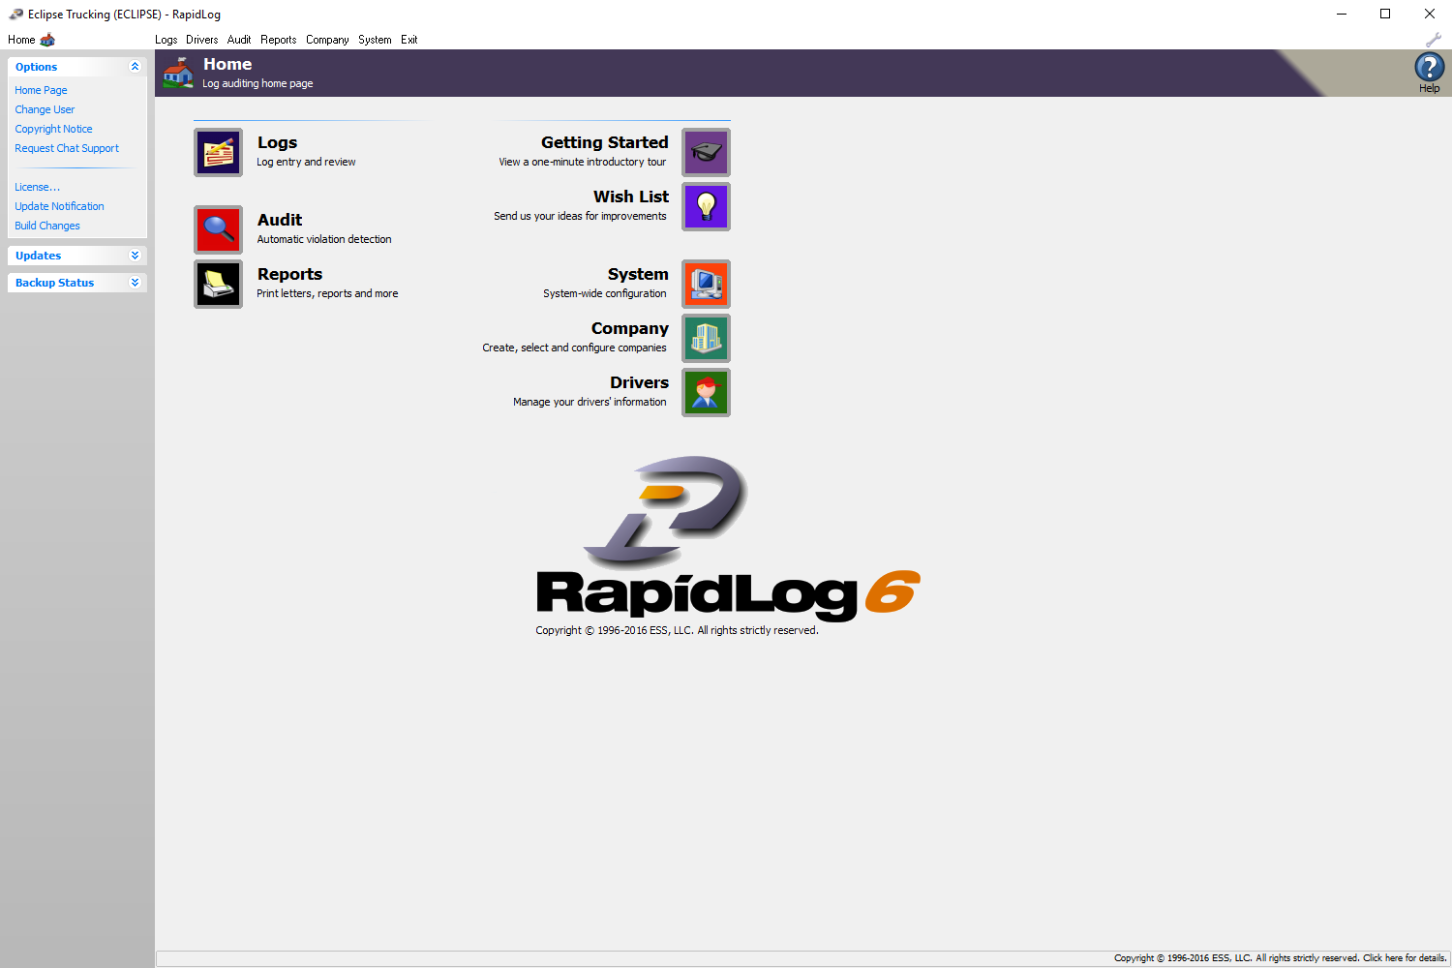Open the Company building icon
The image size is (1452, 968).
click(x=706, y=338)
